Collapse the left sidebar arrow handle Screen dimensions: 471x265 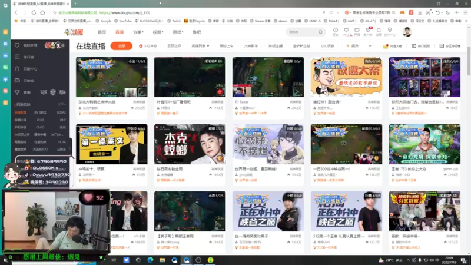[x=70, y=148]
